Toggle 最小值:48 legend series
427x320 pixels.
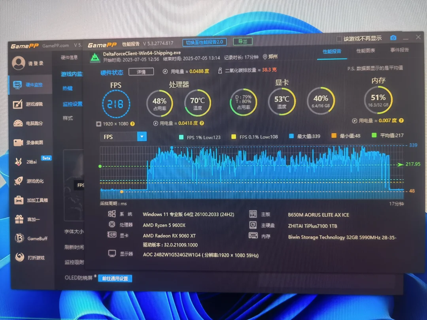pos(346,136)
